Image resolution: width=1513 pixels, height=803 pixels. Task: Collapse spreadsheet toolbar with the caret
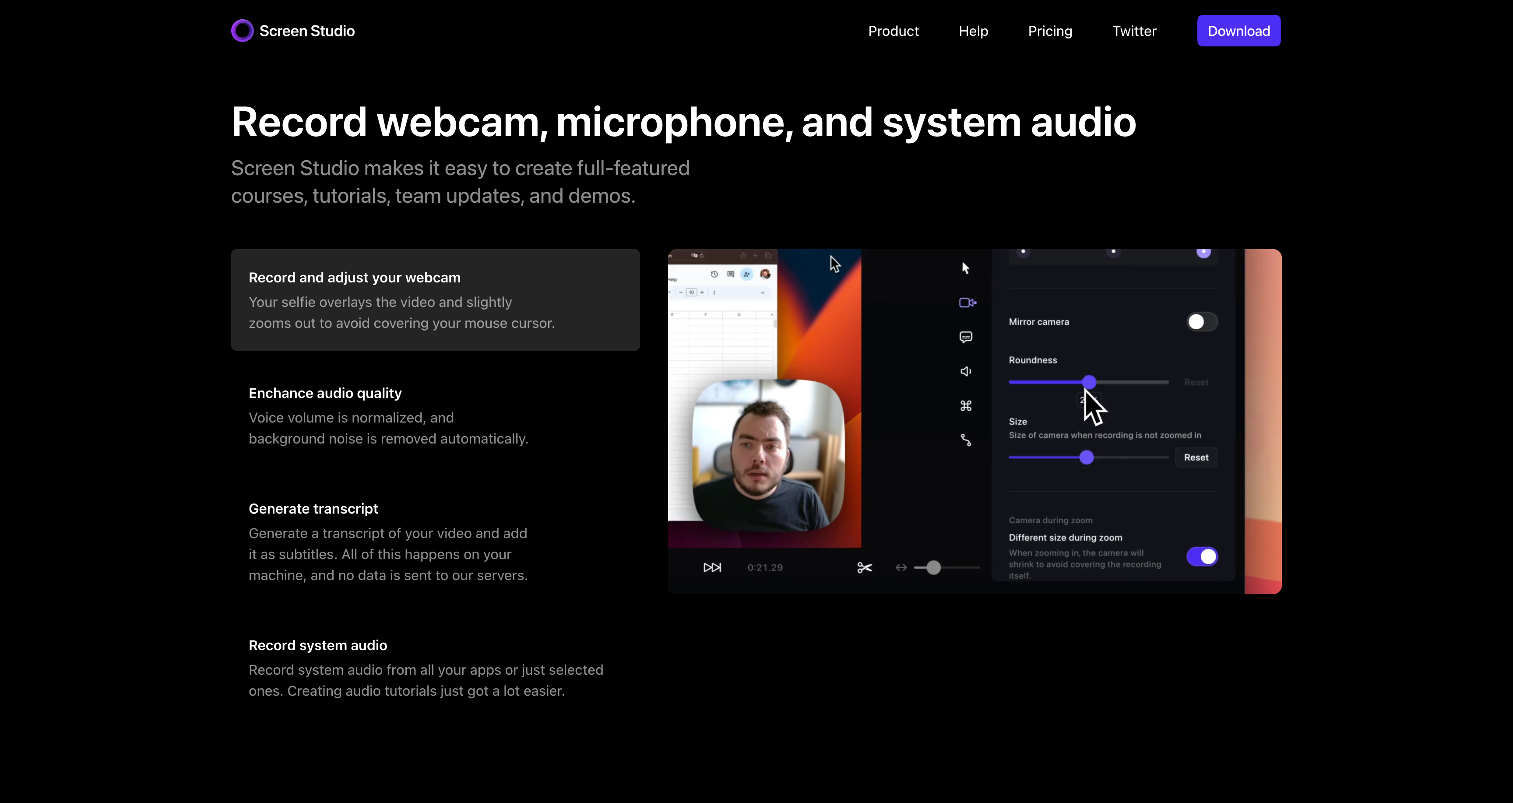(x=762, y=292)
